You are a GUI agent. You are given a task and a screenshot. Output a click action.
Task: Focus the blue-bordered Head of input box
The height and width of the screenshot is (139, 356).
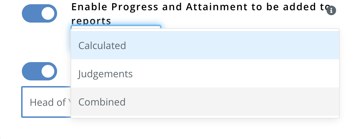[x=46, y=102]
